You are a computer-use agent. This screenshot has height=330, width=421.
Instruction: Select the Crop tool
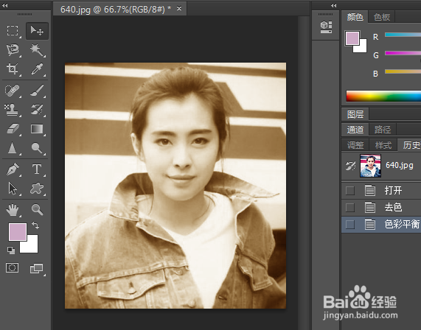tap(13, 69)
